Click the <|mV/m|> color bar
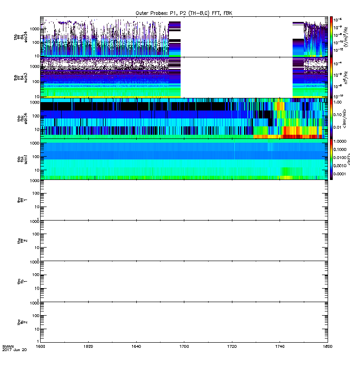The height and width of the screenshot is (373, 350). (x=331, y=118)
